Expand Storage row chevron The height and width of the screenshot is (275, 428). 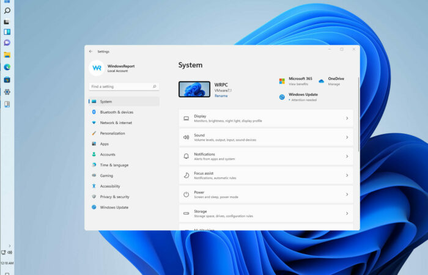(x=347, y=214)
